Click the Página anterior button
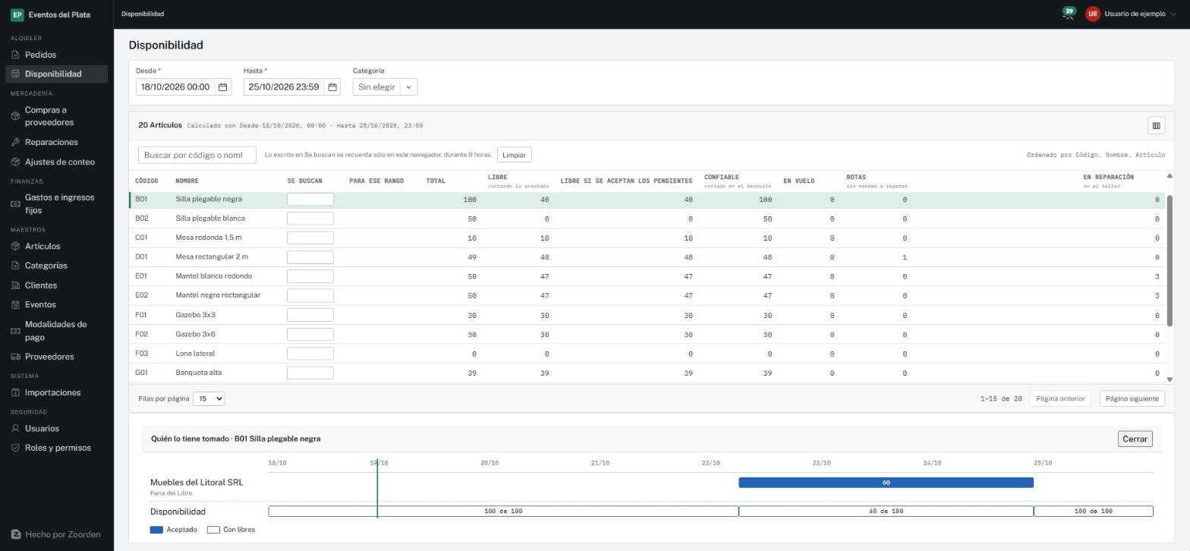Image resolution: width=1190 pixels, height=551 pixels. pyautogui.click(x=1060, y=398)
